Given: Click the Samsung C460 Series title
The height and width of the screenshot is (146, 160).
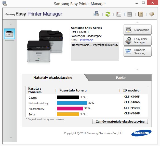Looking at the screenshot, I should pyautogui.click(x=86, y=28).
